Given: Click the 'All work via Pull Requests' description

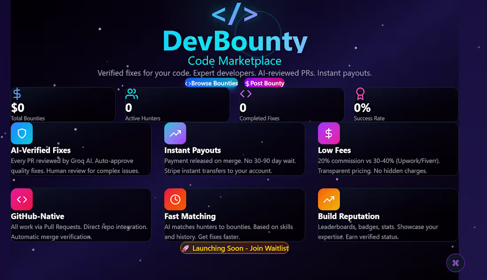Looking at the screenshot, I should tap(79, 232).
